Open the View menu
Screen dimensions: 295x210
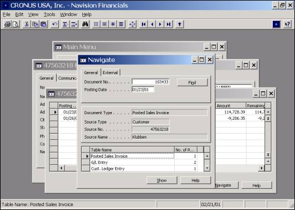coord(33,14)
